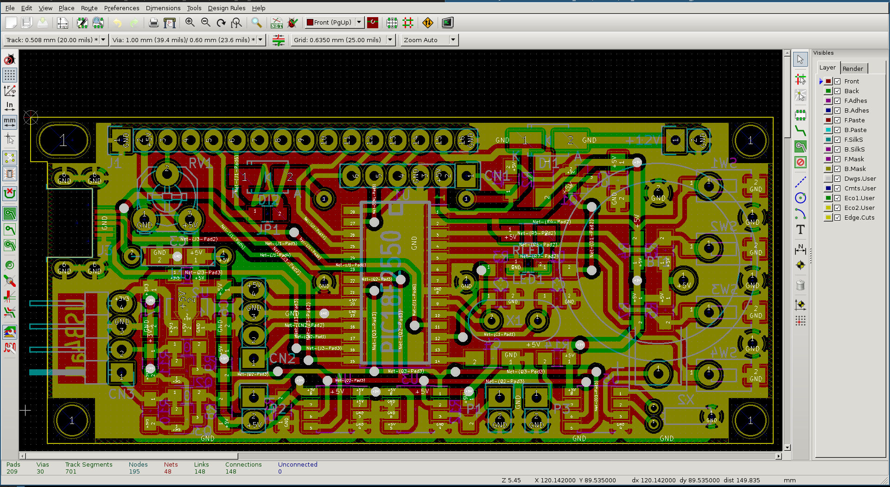Viewport: 890px width, 487px height.
Task: Run the design rules check ladybug icon
Action: tap(292, 23)
